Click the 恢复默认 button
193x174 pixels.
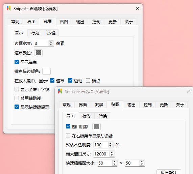169,172
